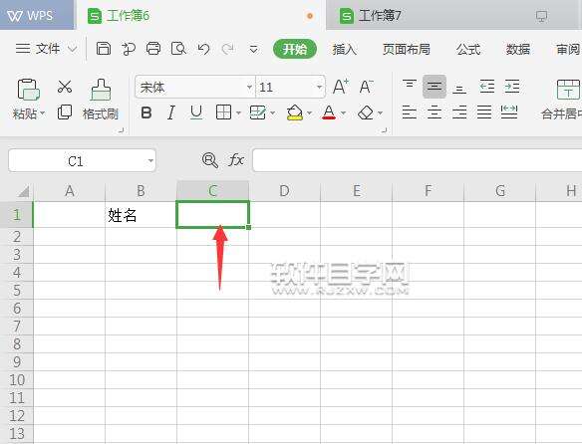
Task: Click the Merge and Center icon
Action: [568, 90]
